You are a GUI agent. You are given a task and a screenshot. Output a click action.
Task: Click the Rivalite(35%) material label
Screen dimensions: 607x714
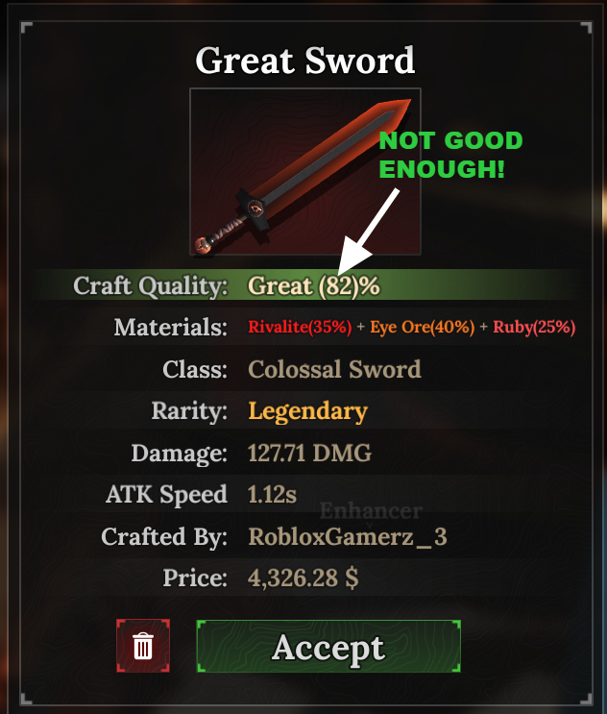(x=300, y=327)
